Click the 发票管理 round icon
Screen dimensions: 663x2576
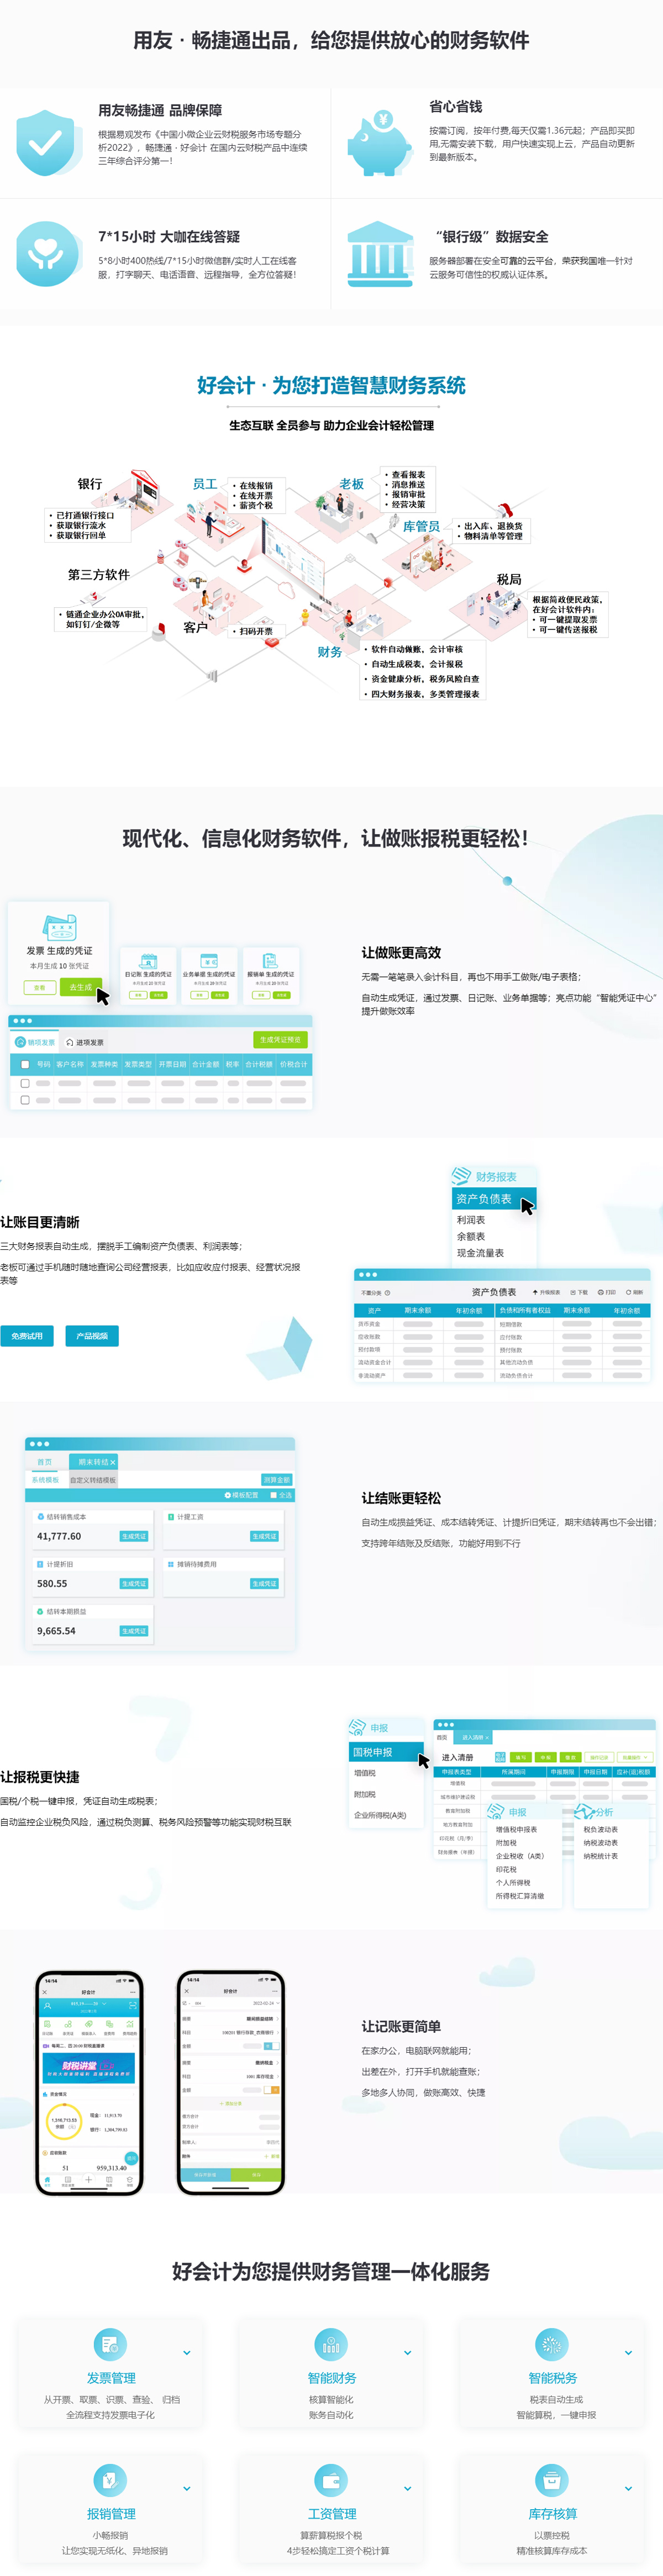coord(110,2345)
